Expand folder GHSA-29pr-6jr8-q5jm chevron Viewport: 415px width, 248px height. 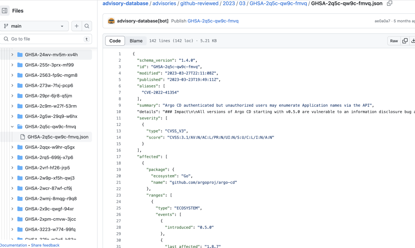point(12,96)
